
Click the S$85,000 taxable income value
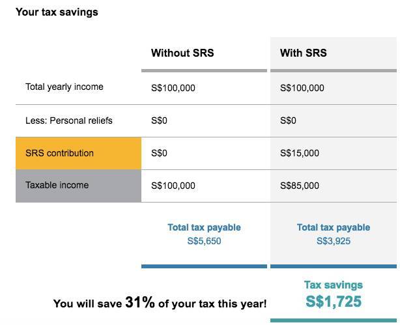(300, 186)
